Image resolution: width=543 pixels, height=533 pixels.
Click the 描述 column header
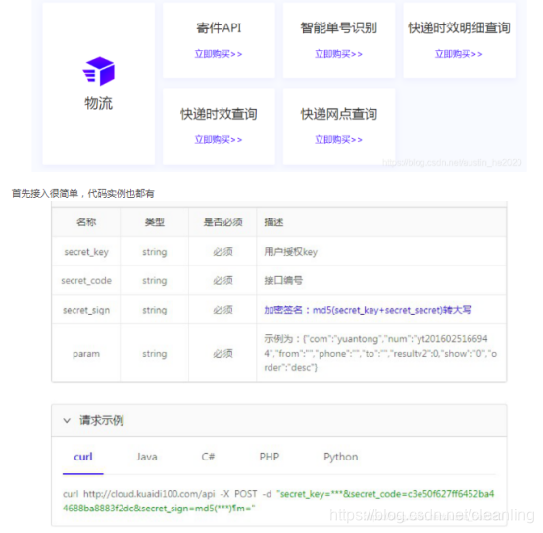click(273, 222)
